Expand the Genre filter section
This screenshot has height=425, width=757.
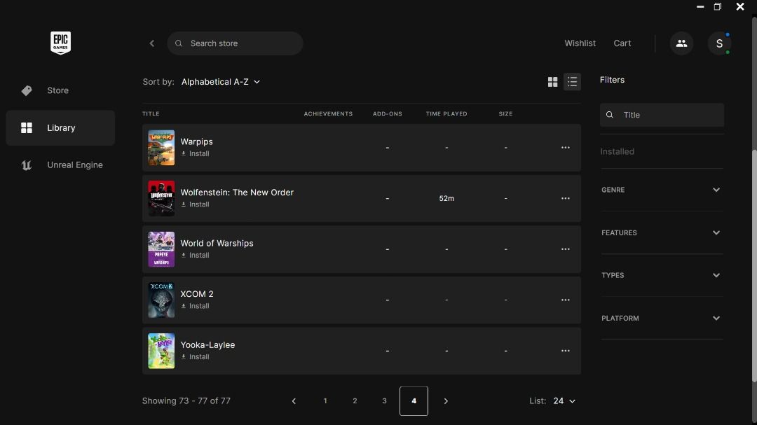click(661, 190)
